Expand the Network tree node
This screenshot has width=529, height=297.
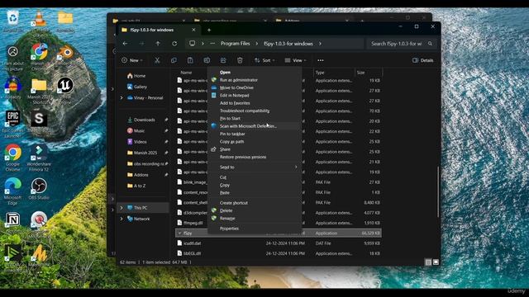(122, 219)
